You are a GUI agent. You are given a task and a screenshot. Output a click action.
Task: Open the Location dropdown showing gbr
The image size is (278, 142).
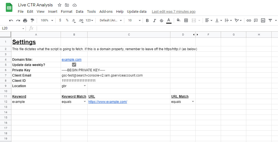click(85, 86)
